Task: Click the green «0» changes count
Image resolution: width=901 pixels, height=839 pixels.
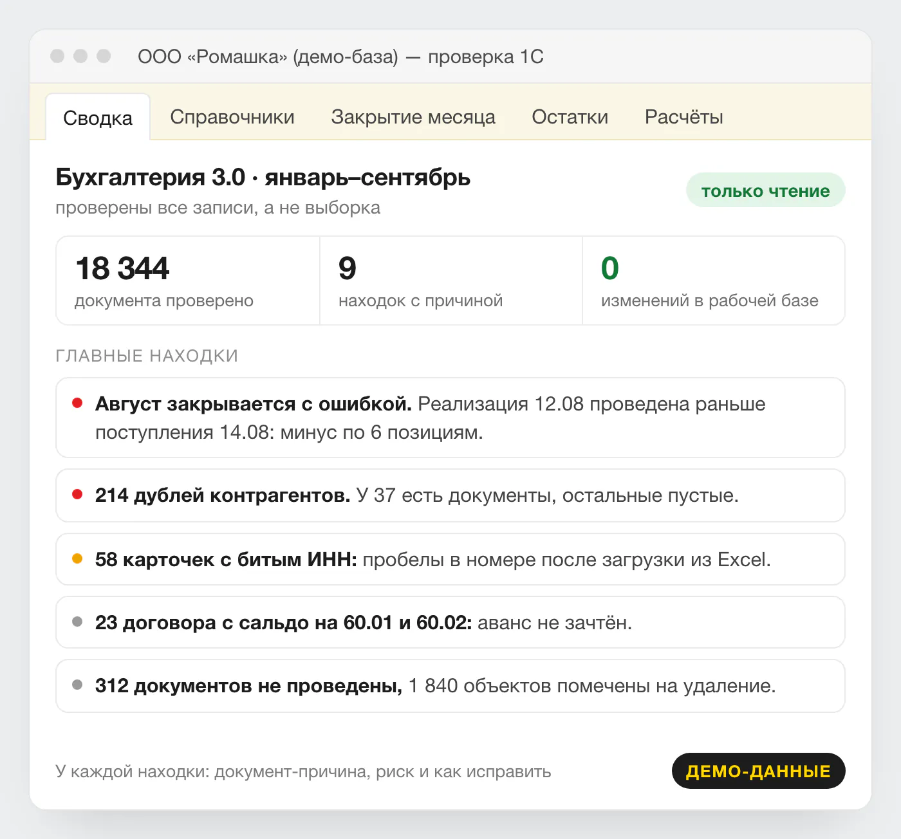Action: 610,268
